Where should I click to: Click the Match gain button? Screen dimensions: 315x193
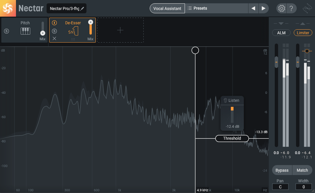pos(302,170)
